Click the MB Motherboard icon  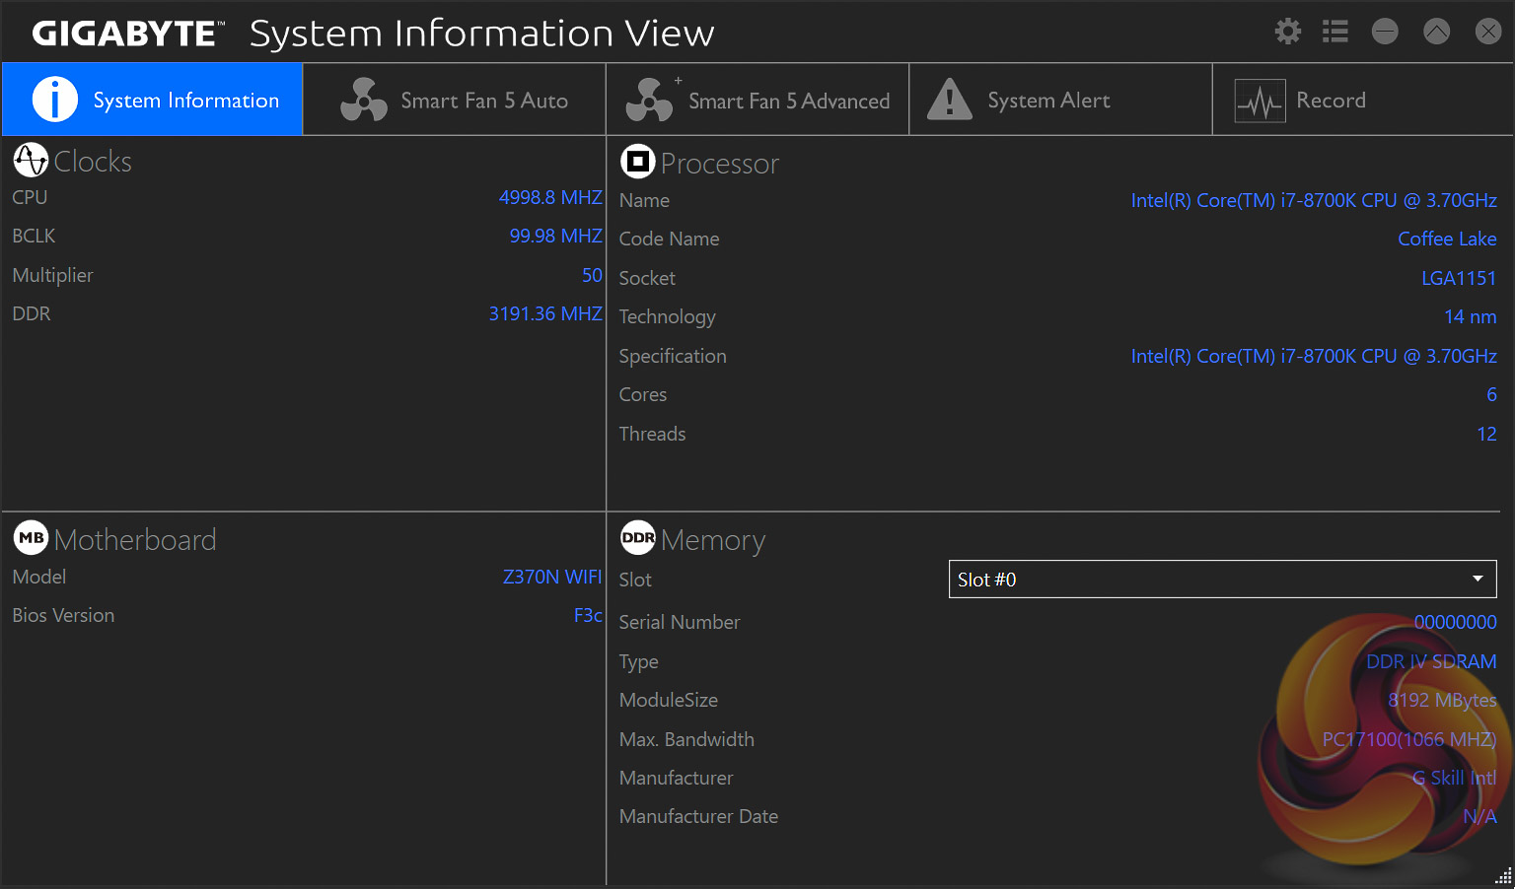tap(31, 538)
